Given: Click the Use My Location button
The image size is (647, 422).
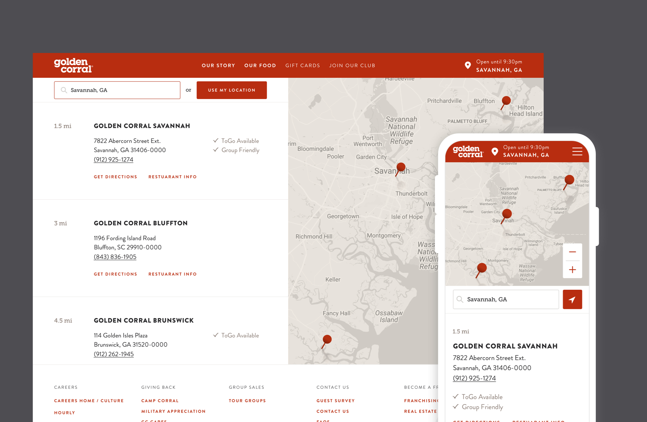Looking at the screenshot, I should tap(232, 90).
